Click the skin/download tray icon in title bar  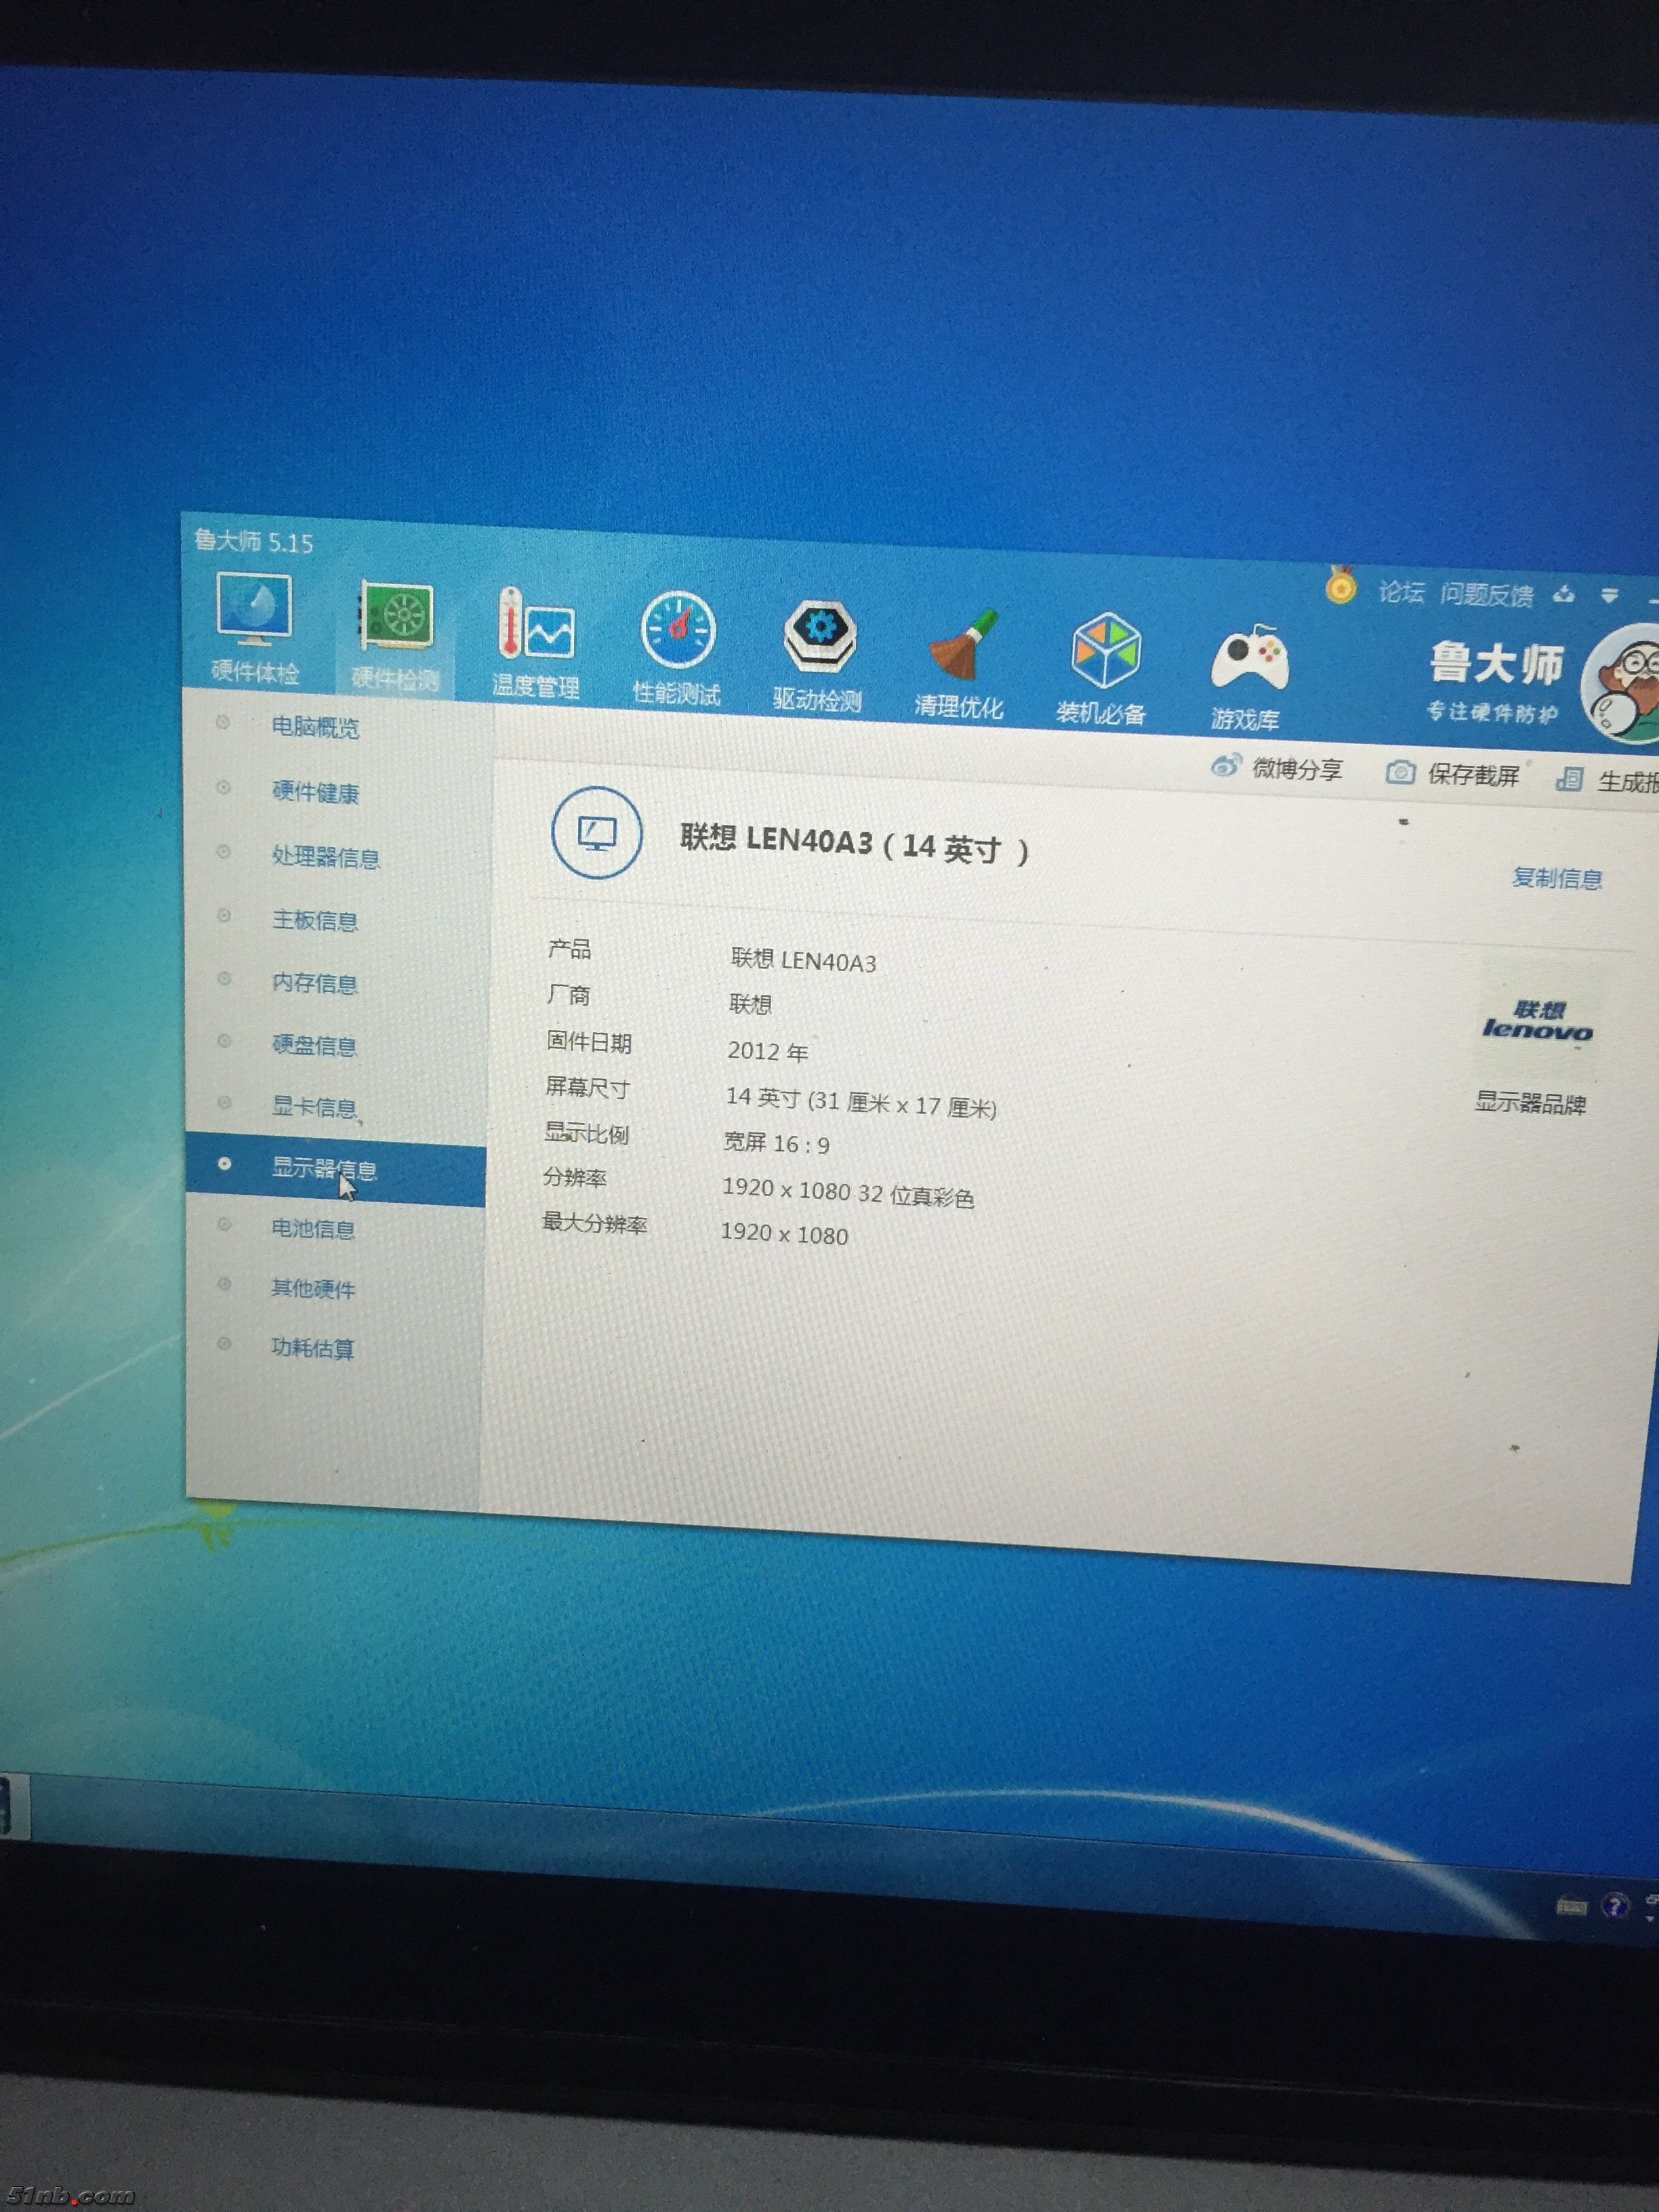click(x=1564, y=595)
